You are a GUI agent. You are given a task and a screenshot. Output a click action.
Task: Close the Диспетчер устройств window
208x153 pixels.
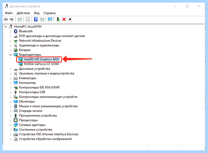[199, 6]
